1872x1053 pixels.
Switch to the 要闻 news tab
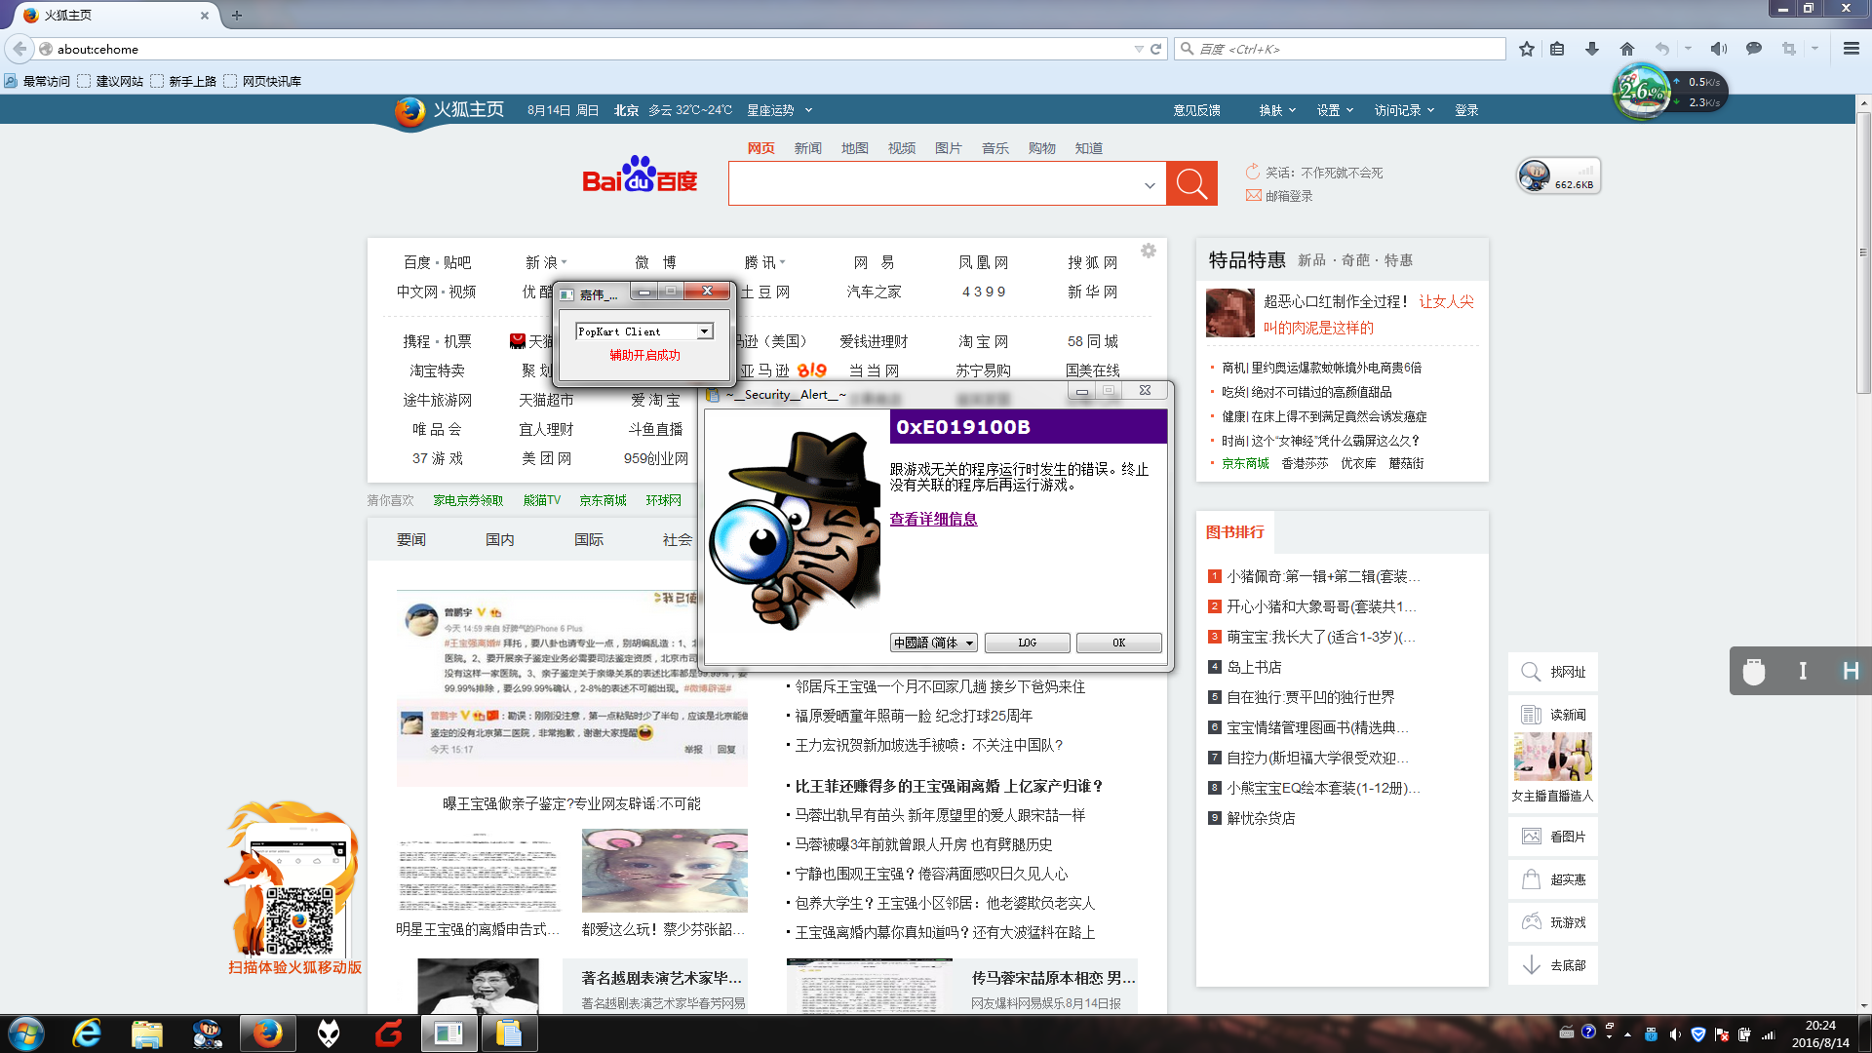coord(411,539)
